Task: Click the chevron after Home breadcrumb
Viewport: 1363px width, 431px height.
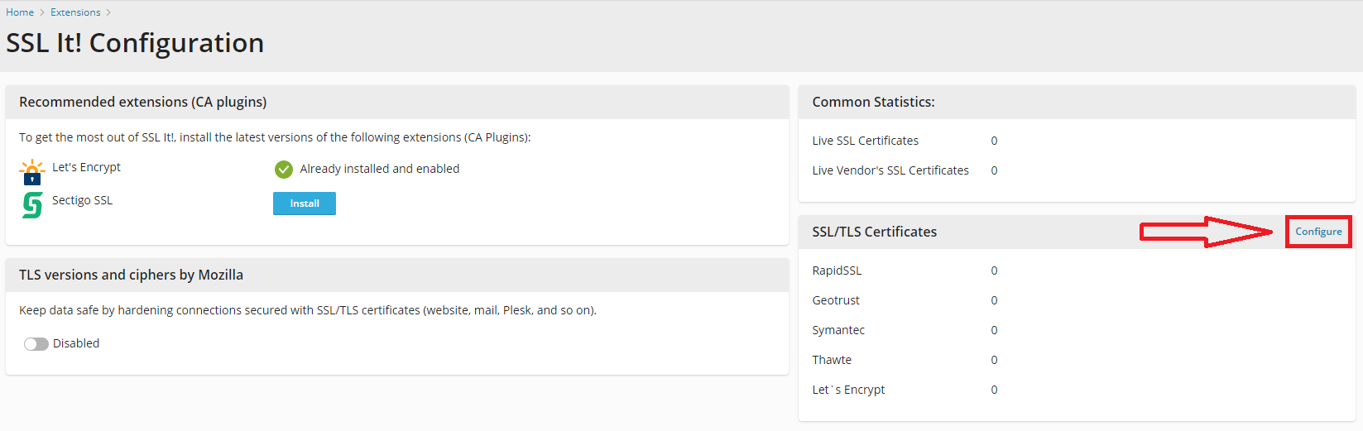Action: (42, 12)
